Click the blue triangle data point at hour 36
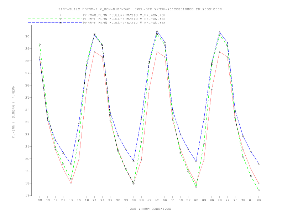This screenshot has height=218, width=282. click(x=134, y=161)
